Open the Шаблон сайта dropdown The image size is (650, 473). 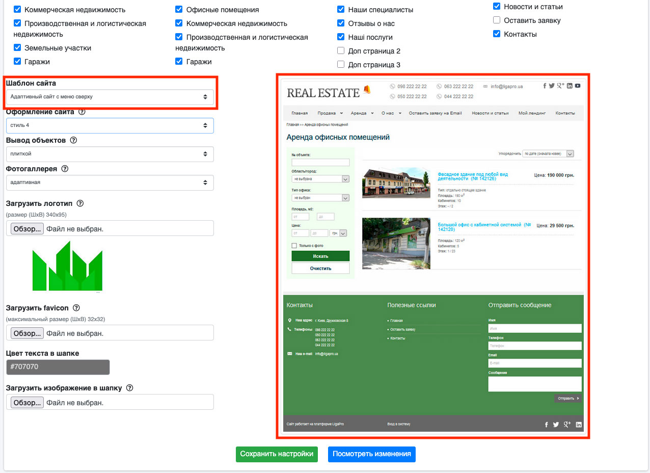point(110,97)
